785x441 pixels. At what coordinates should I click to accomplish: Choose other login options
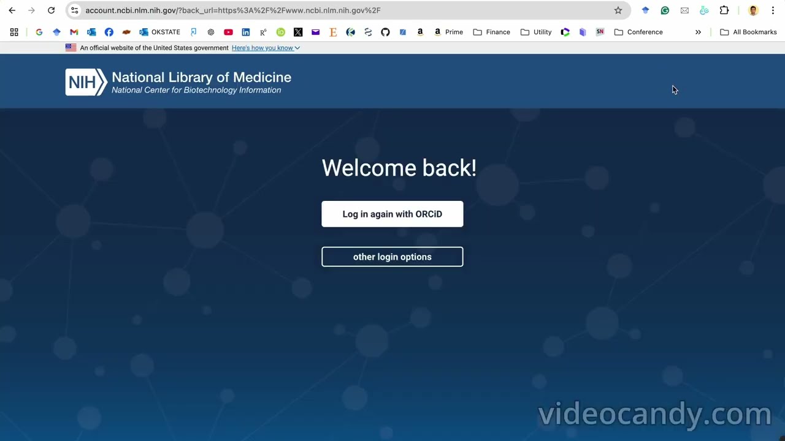(x=392, y=257)
